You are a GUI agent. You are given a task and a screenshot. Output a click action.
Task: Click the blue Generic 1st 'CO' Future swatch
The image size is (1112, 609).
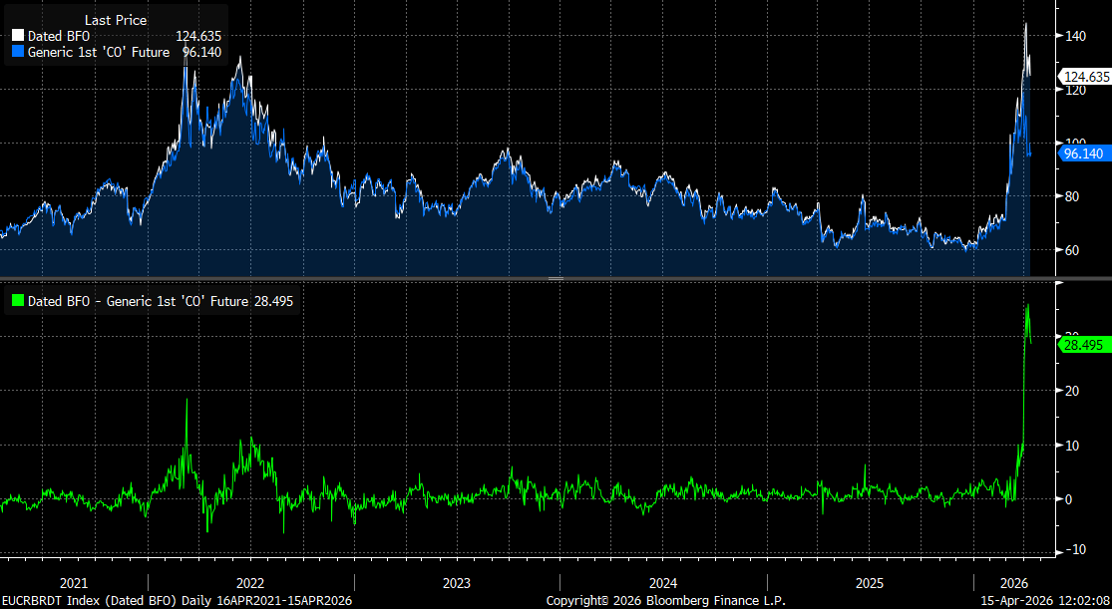coord(16,52)
